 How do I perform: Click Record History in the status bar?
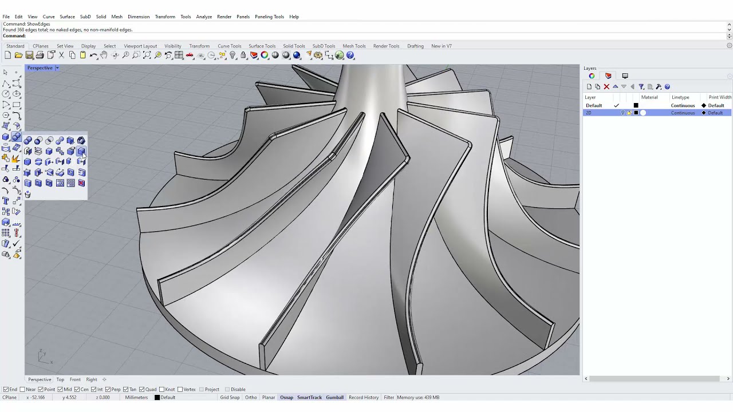point(364,397)
